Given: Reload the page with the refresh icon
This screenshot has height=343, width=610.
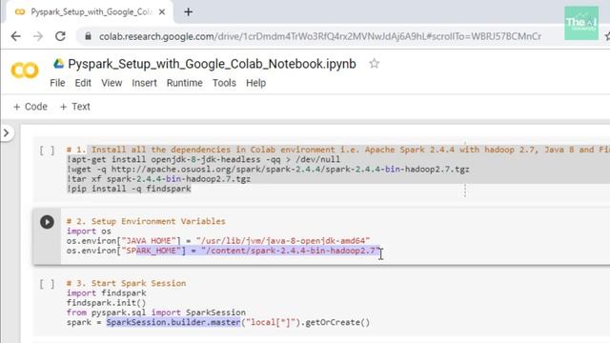Looking at the screenshot, I should point(60,36).
